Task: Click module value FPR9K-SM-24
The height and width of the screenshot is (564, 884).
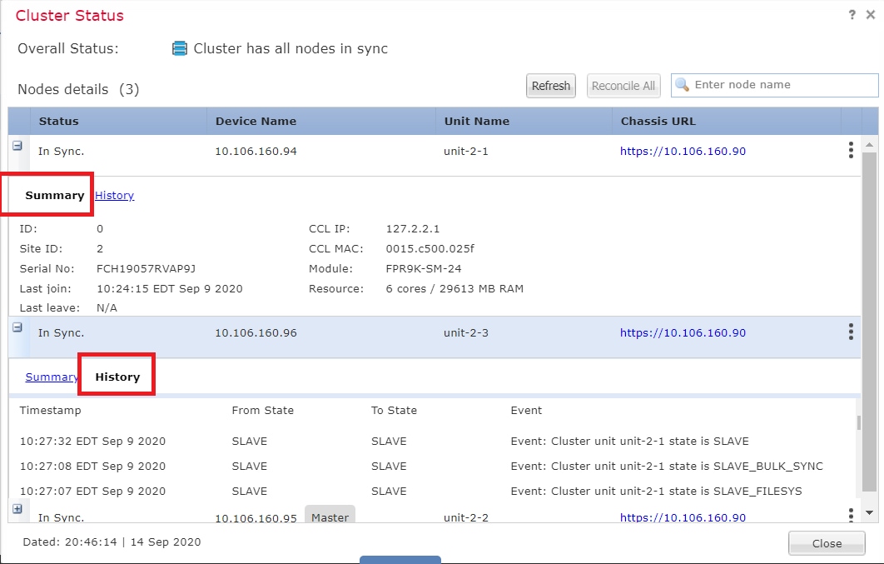Action: pyautogui.click(x=424, y=268)
